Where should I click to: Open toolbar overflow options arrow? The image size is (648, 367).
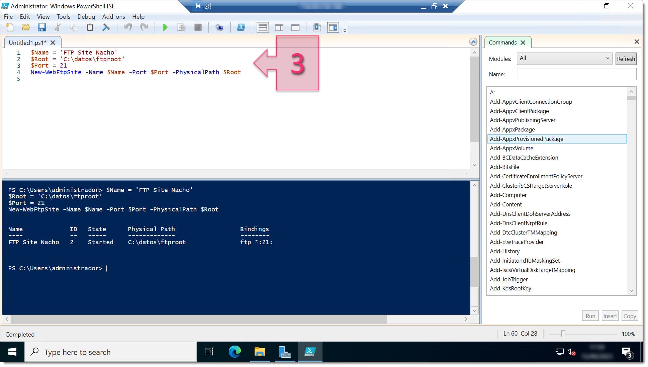click(345, 31)
